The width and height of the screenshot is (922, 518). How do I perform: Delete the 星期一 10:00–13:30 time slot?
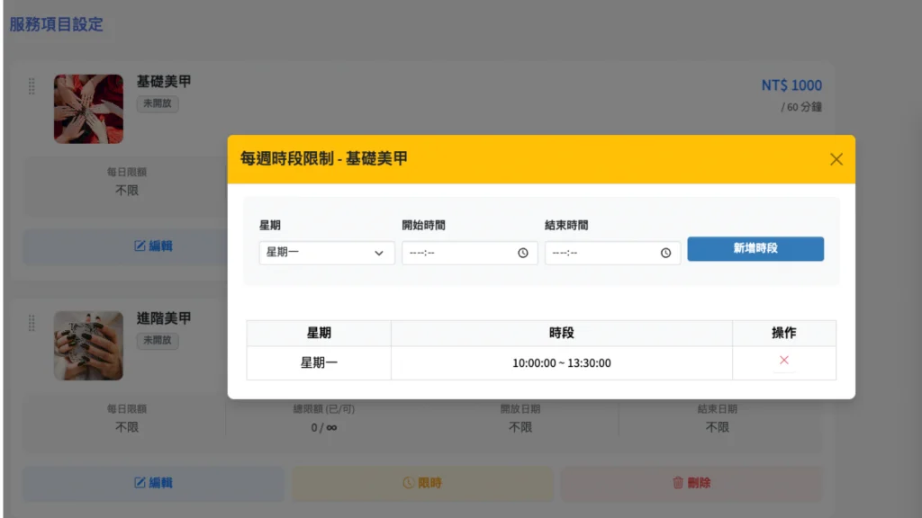coord(783,360)
